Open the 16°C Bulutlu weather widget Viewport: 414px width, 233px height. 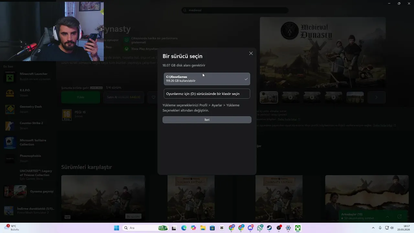12,228
